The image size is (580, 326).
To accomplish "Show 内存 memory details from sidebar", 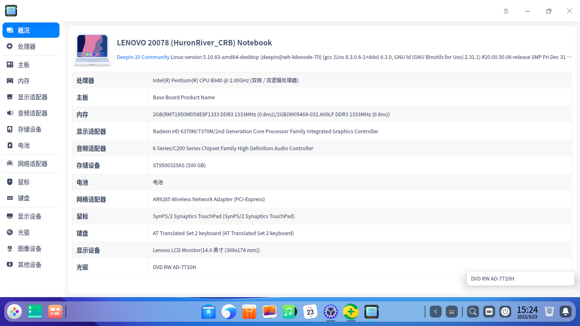I will [31, 81].
